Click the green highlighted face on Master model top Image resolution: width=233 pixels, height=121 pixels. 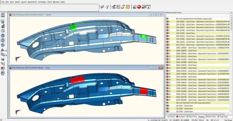click(73, 27)
